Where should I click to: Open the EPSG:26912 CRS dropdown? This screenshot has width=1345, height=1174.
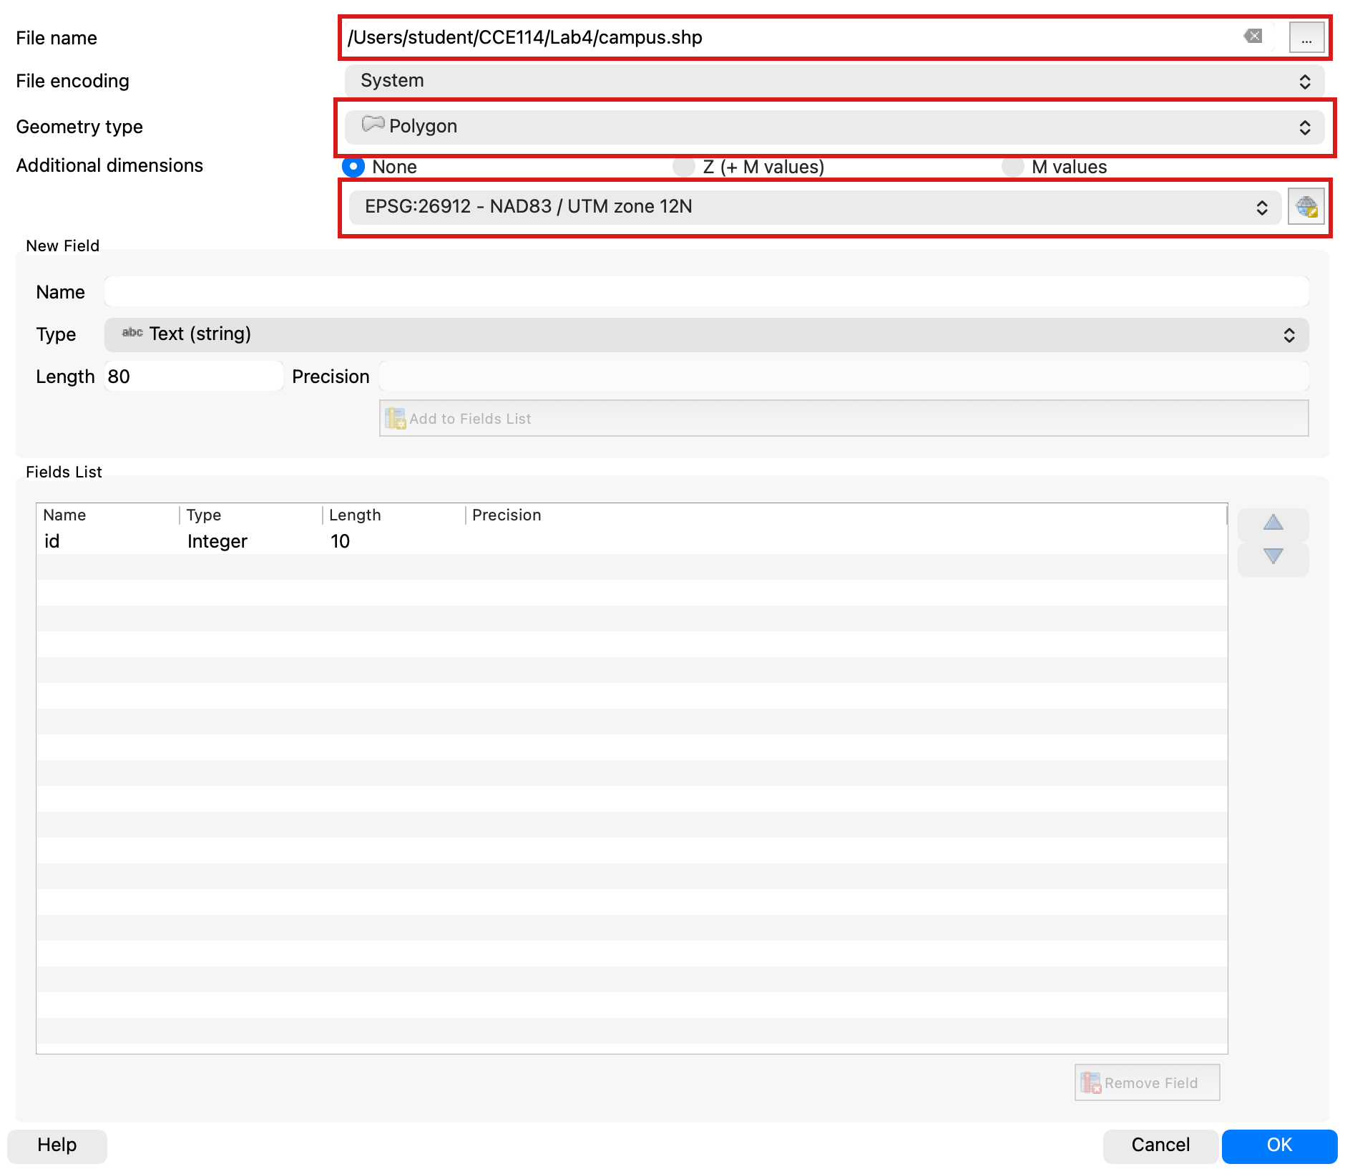(x=815, y=207)
